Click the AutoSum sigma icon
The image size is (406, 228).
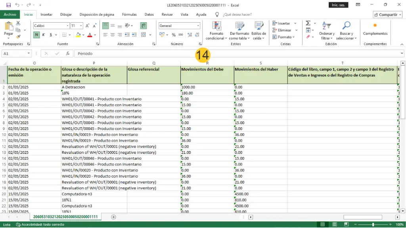pyautogui.click(x=308, y=23)
